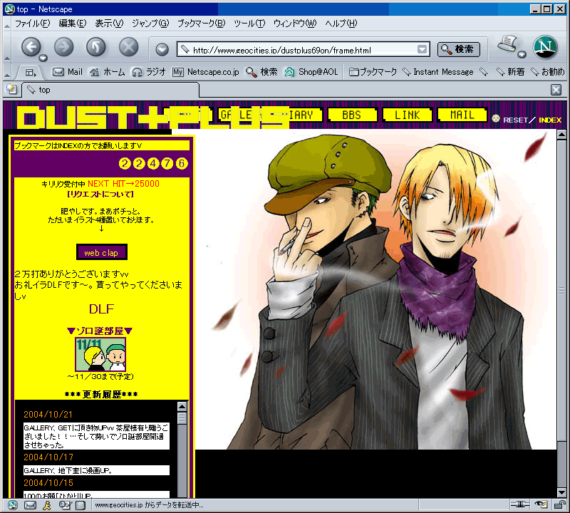The height and width of the screenshot is (513, 570).
Task: Collapse the personal toolbar grip arrow
Action: pos(7,75)
